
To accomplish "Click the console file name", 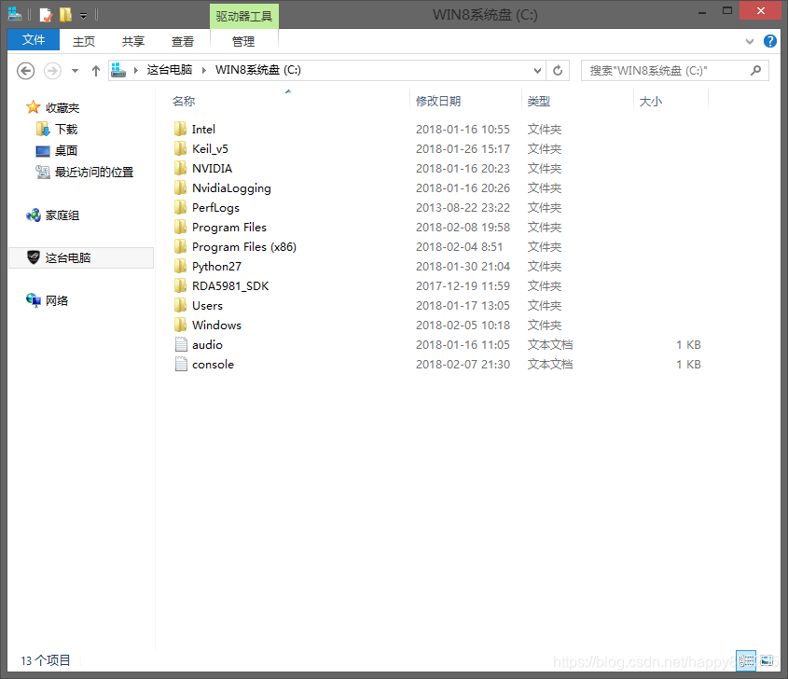I will coord(213,365).
